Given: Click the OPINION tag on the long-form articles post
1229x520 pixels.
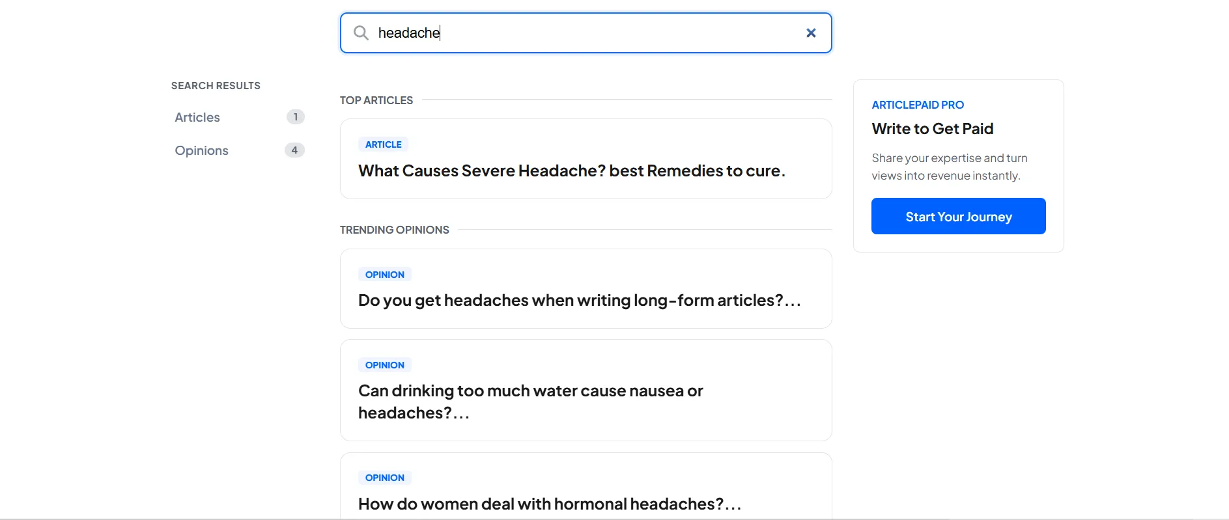Looking at the screenshot, I should coord(385,274).
